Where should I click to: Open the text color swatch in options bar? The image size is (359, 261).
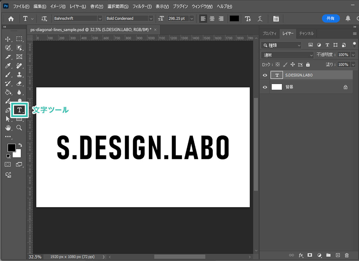[x=234, y=19]
